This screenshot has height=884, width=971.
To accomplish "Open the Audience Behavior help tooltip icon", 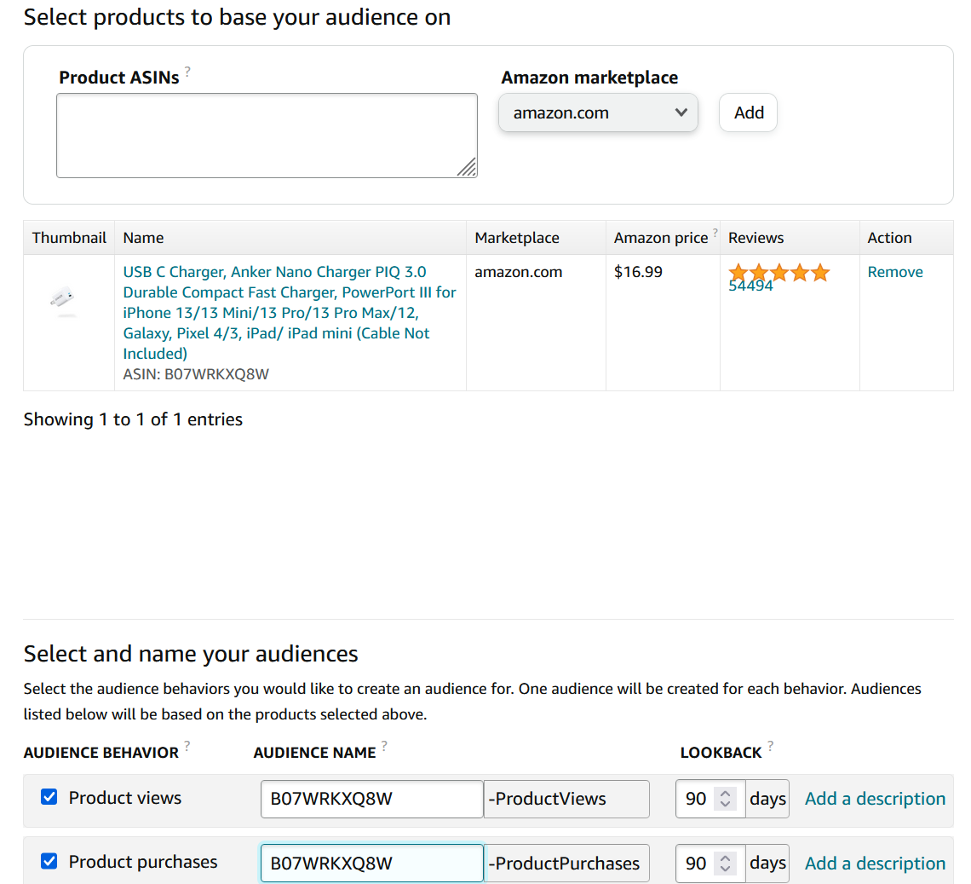I will pos(187,748).
